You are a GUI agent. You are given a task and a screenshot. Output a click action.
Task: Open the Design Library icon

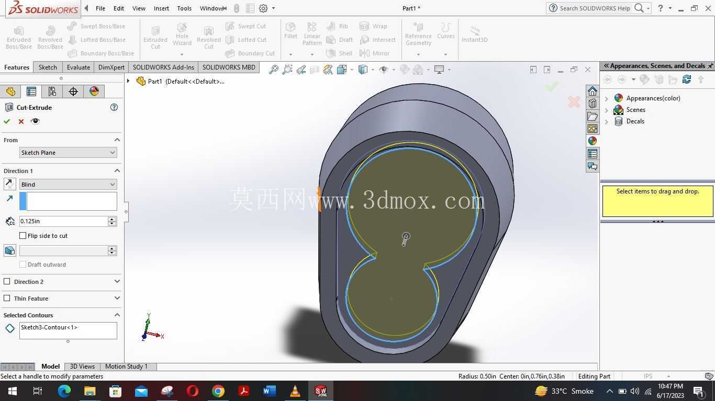coord(592,104)
